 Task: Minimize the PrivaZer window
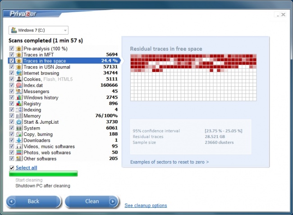[x=277, y=14]
